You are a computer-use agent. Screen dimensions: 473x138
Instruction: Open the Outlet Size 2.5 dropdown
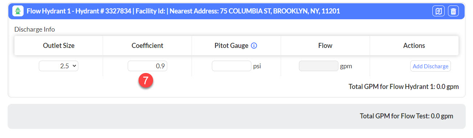[59, 66]
